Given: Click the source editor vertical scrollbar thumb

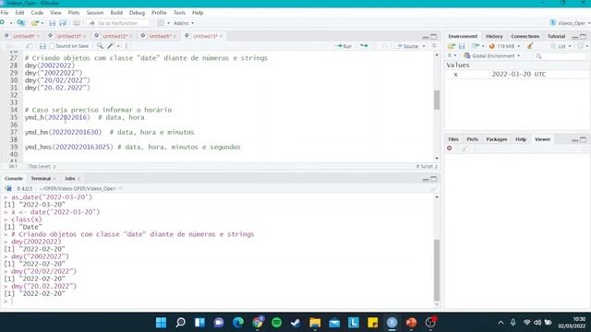Looking at the screenshot, I should pos(437,100).
